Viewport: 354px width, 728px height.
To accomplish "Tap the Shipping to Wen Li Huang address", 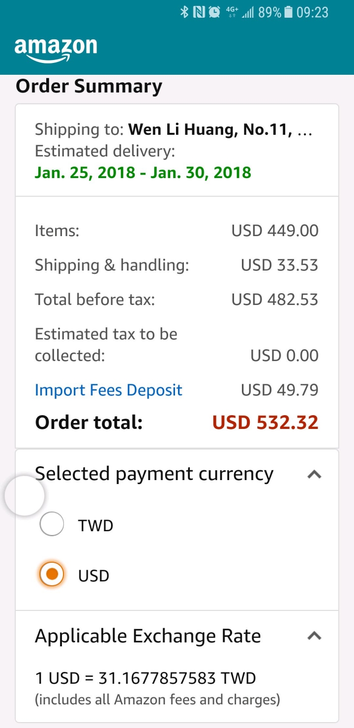I will click(174, 130).
